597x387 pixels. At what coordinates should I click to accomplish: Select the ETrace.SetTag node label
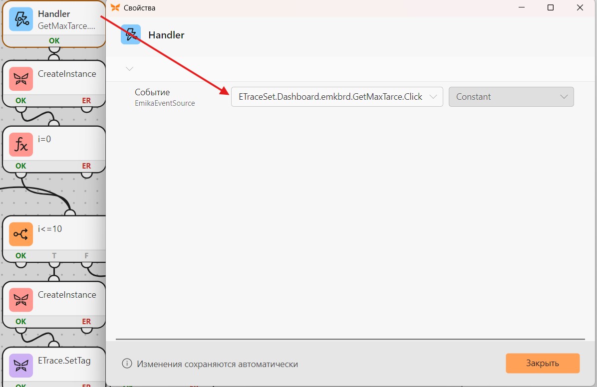(x=64, y=361)
